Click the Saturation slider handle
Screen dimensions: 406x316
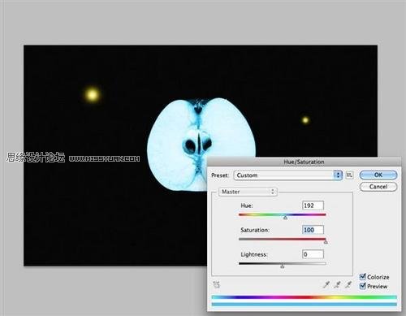click(326, 242)
